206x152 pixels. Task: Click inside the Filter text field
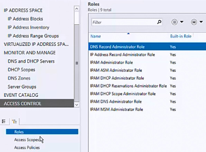pyautogui.click(x=124, y=22)
